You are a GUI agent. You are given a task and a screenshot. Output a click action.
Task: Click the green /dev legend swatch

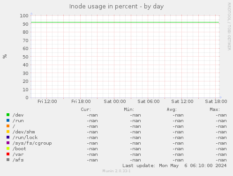pos(8,115)
